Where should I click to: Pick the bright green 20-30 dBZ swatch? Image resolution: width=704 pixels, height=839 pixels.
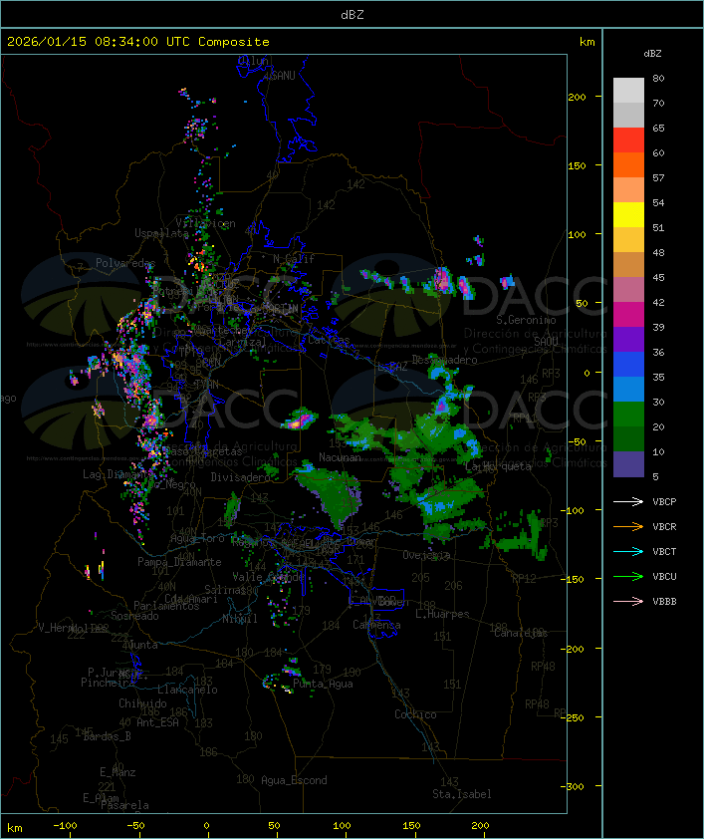pos(628,415)
